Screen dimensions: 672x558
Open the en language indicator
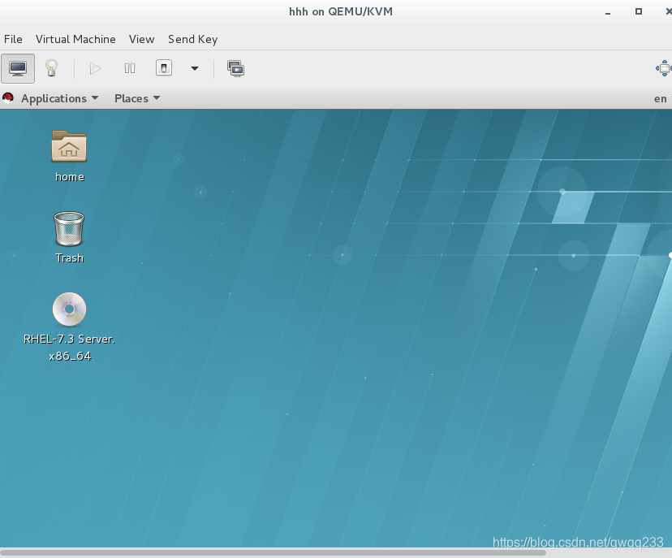(661, 98)
